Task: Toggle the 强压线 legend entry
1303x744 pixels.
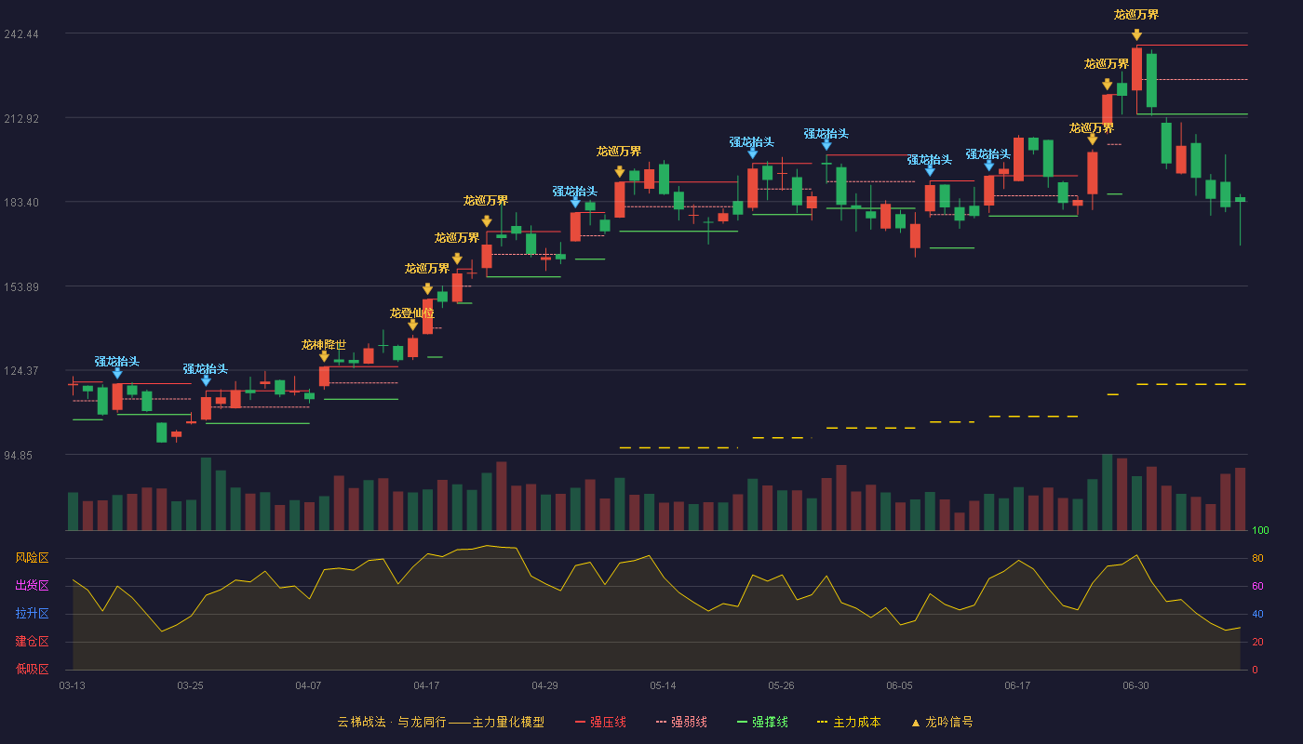Action: tap(600, 722)
